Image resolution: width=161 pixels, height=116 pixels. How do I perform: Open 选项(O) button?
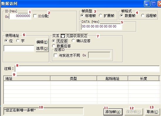42,49
